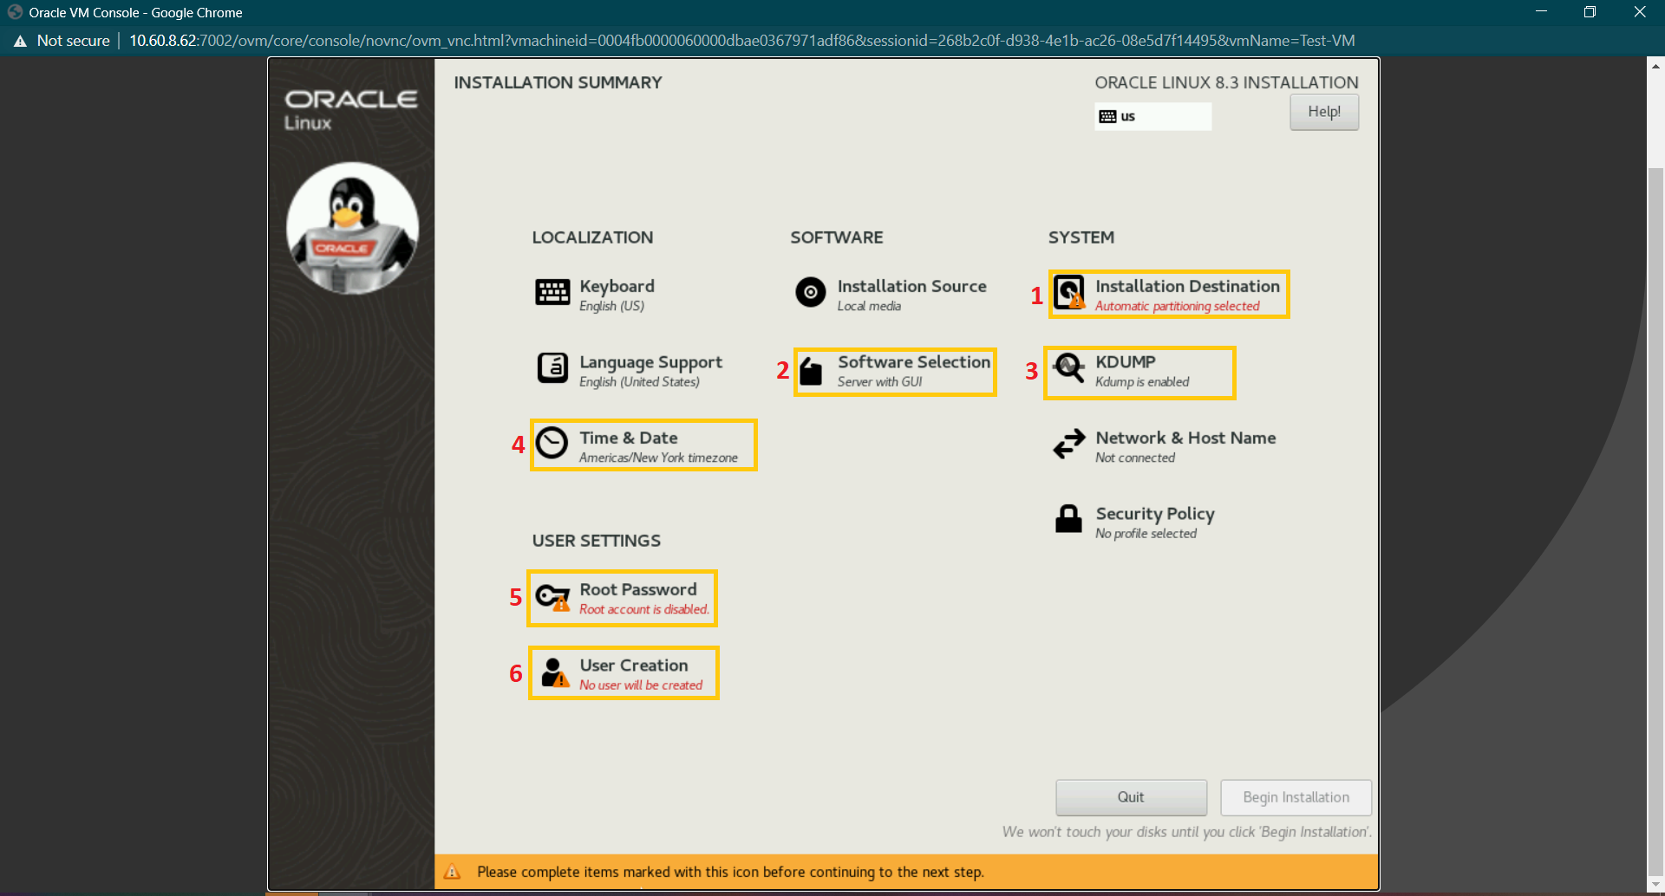Screen dimensions: 1665x896
Task: Minimize the Oracle VM Console window
Action: (1541, 12)
